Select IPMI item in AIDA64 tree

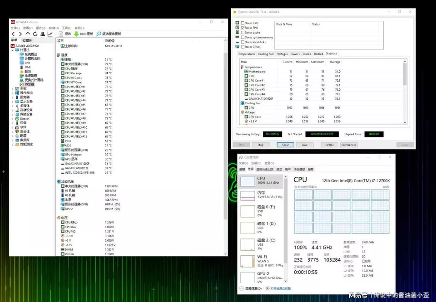point(25,67)
